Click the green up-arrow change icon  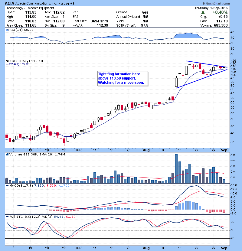point(203,12)
